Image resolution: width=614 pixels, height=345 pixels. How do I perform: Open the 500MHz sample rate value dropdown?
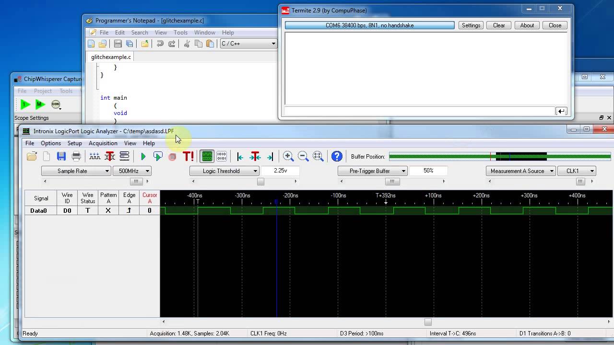pos(132,171)
